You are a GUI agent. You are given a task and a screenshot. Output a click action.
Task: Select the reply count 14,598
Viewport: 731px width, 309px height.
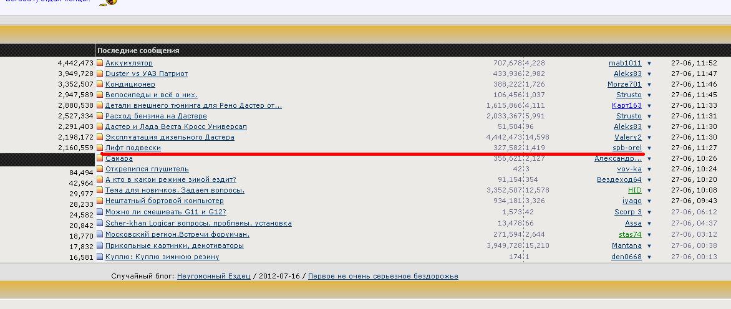(537, 137)
